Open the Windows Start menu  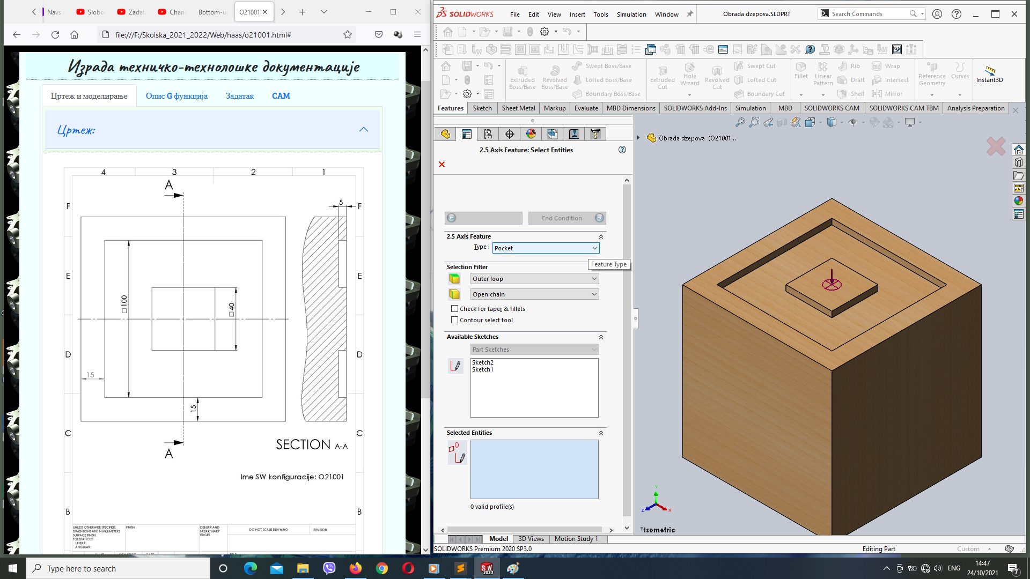[13, 568]
